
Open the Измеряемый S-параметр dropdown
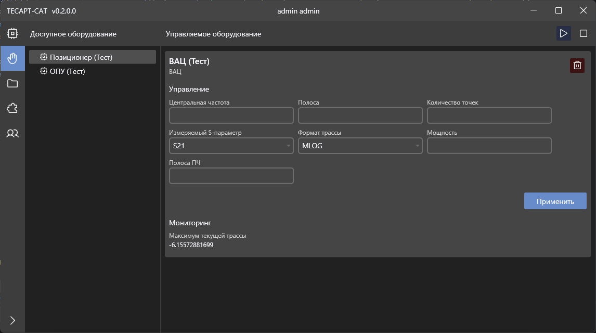pyautogui.click(x=231, y=146)
